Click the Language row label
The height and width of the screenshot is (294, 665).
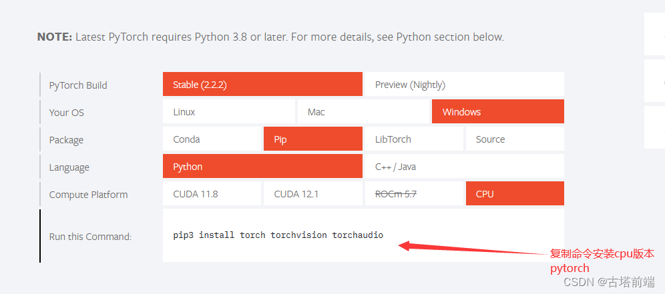pos(69,167)
